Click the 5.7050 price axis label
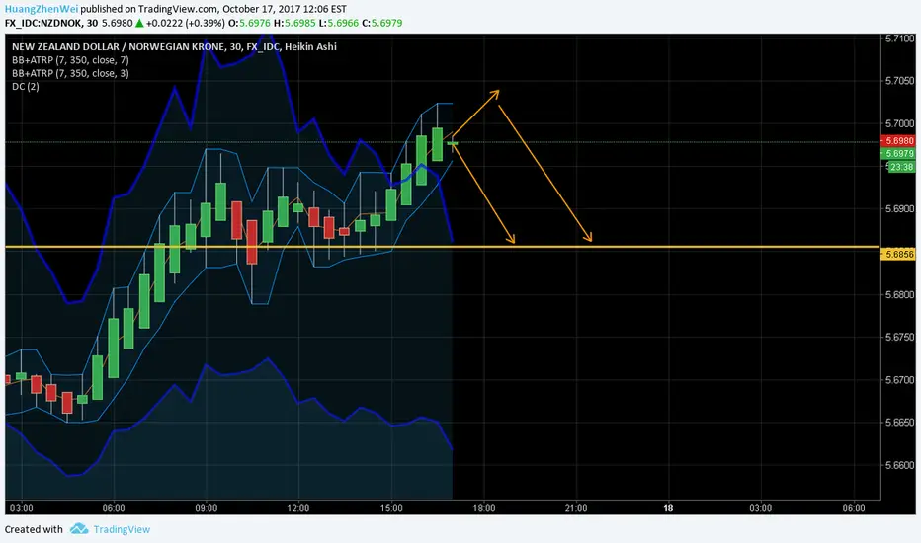 (x=900, y=81)
